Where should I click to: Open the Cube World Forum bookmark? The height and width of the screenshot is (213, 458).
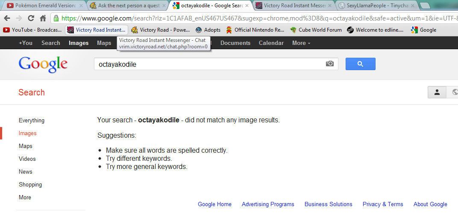[316, 30]
